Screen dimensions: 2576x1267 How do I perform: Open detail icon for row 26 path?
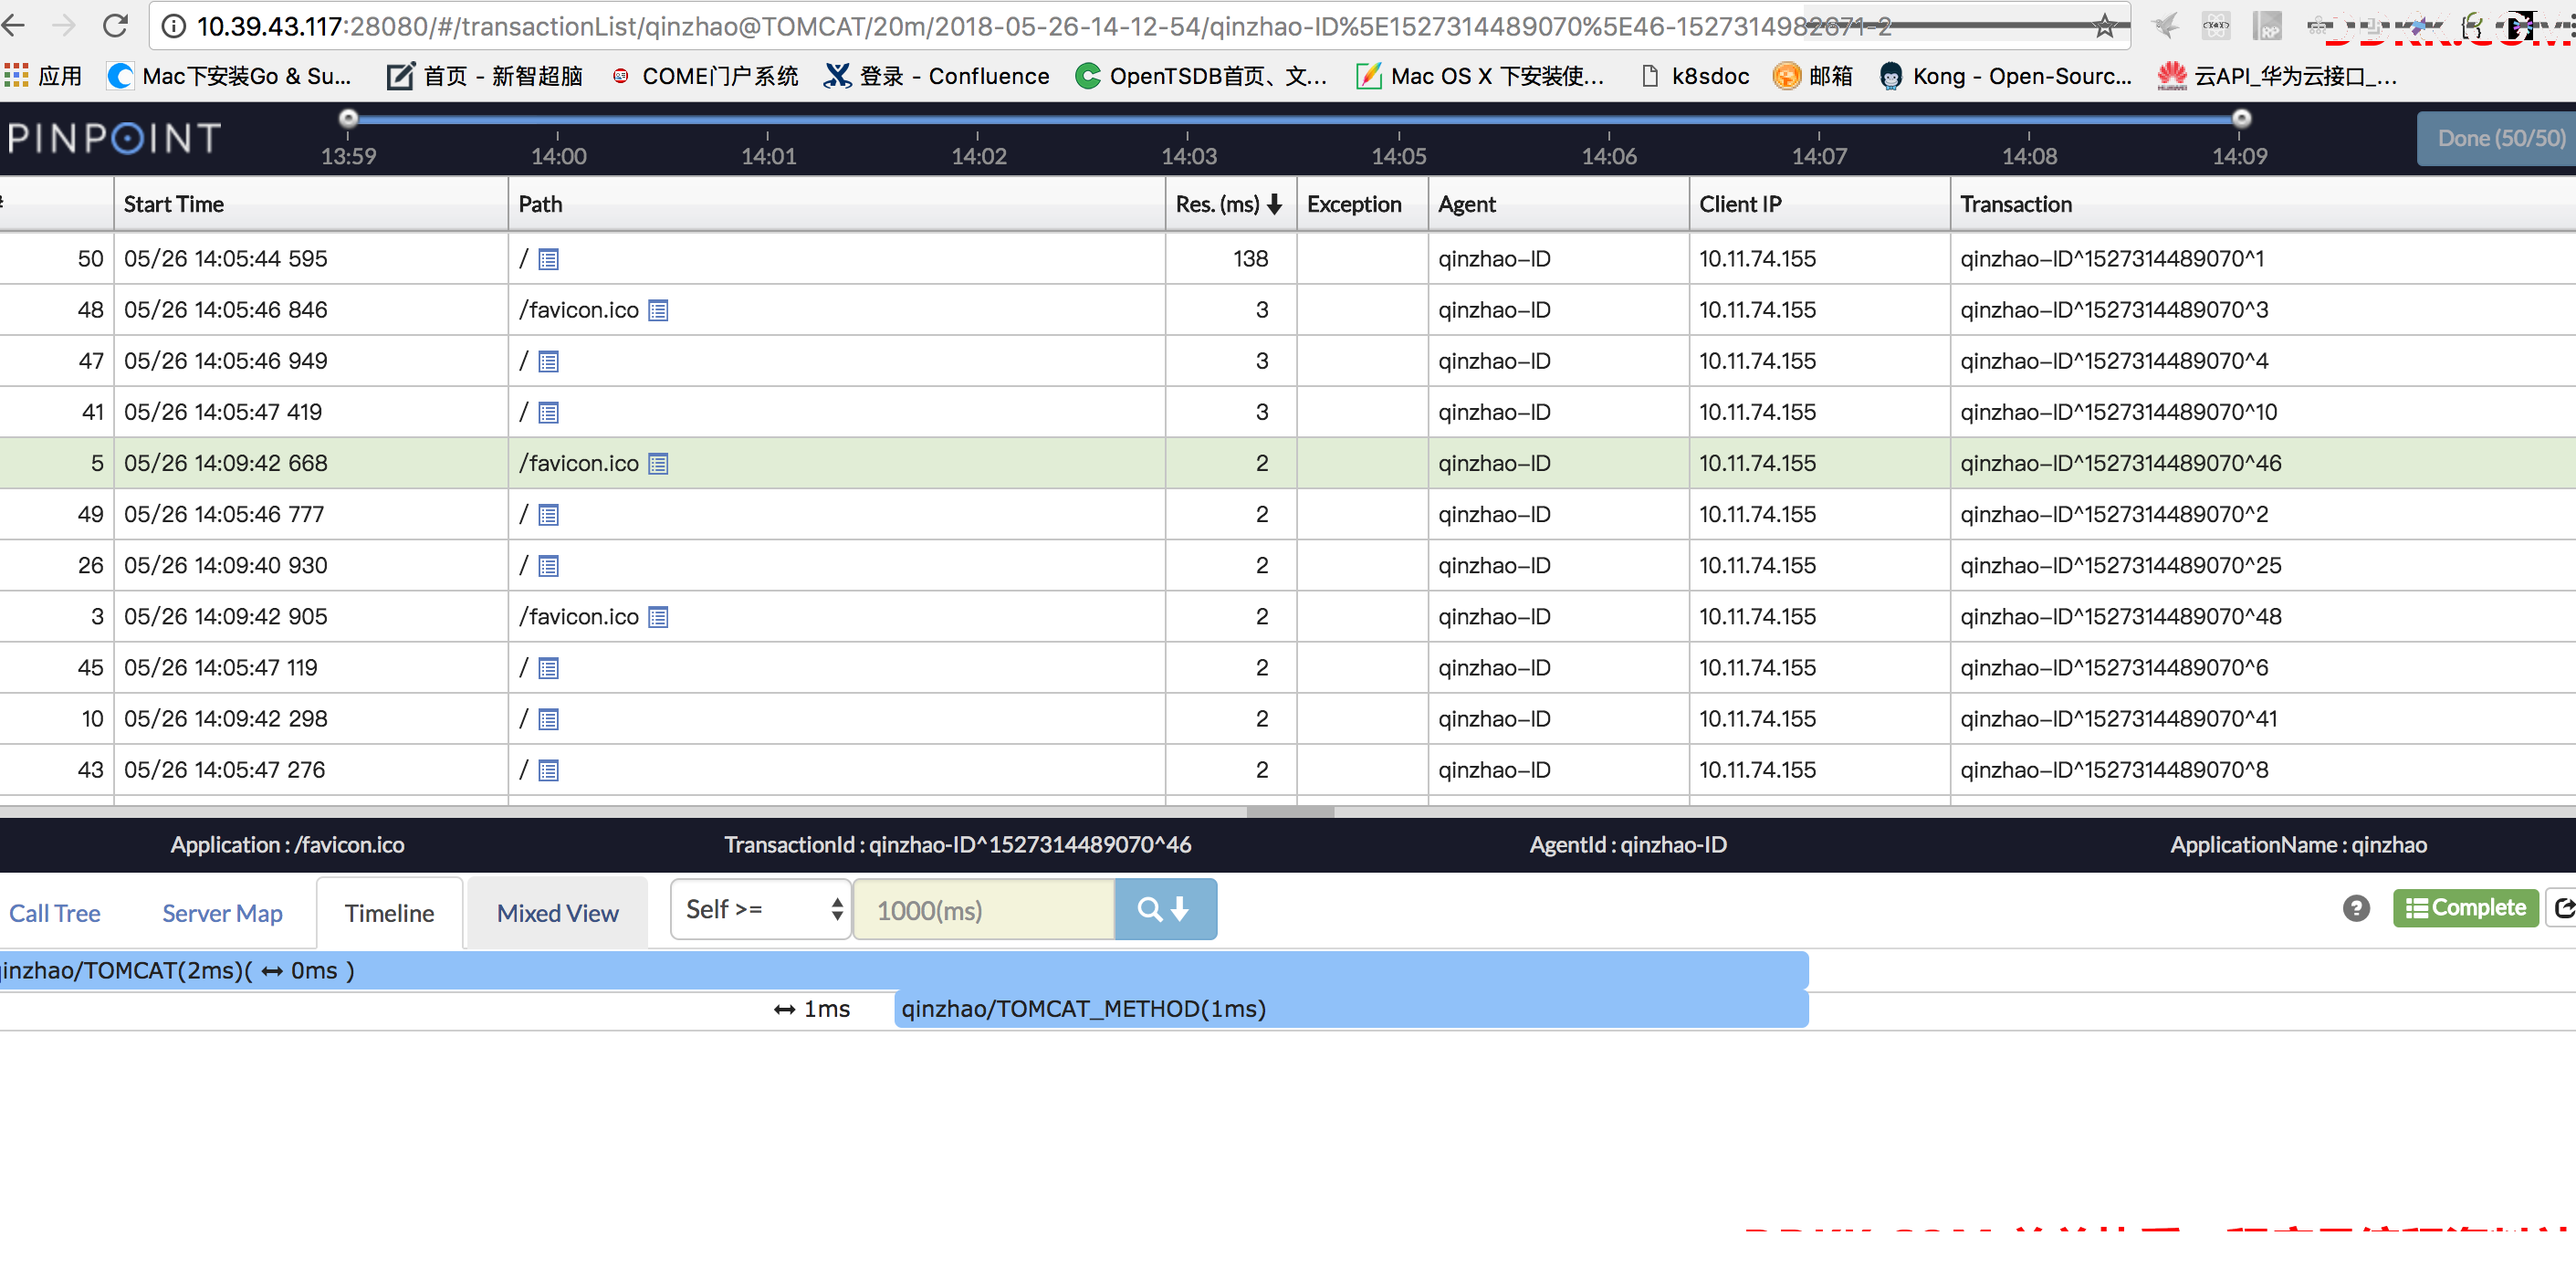point(548,566)
